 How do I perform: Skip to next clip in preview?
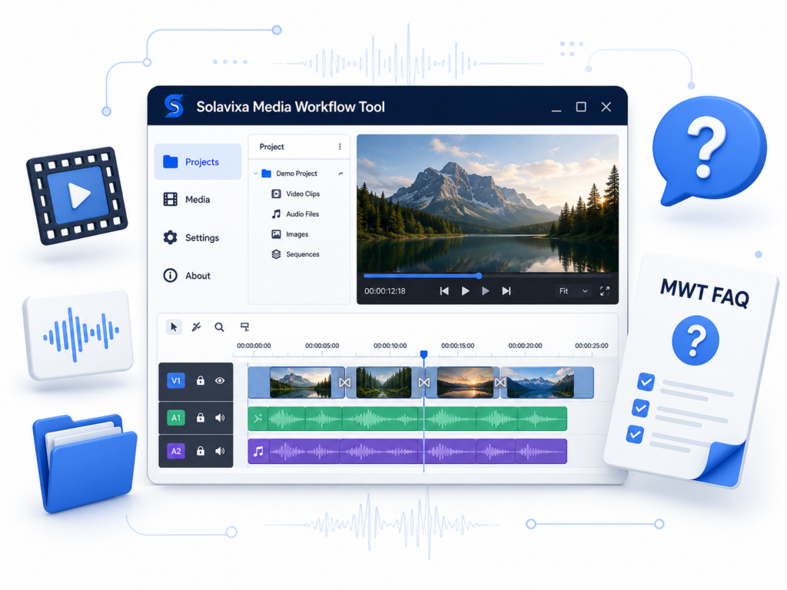pos(506,291)
